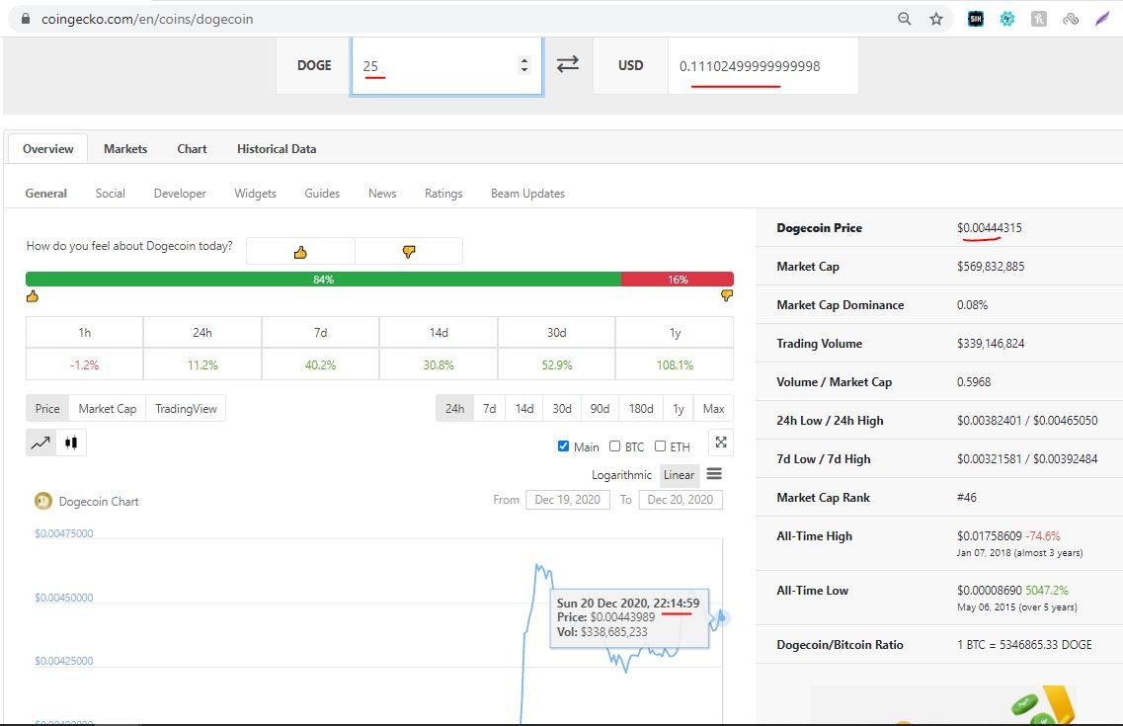1123x726 pixels.
Task: Open the To date picker field
Action: [680, 500]
